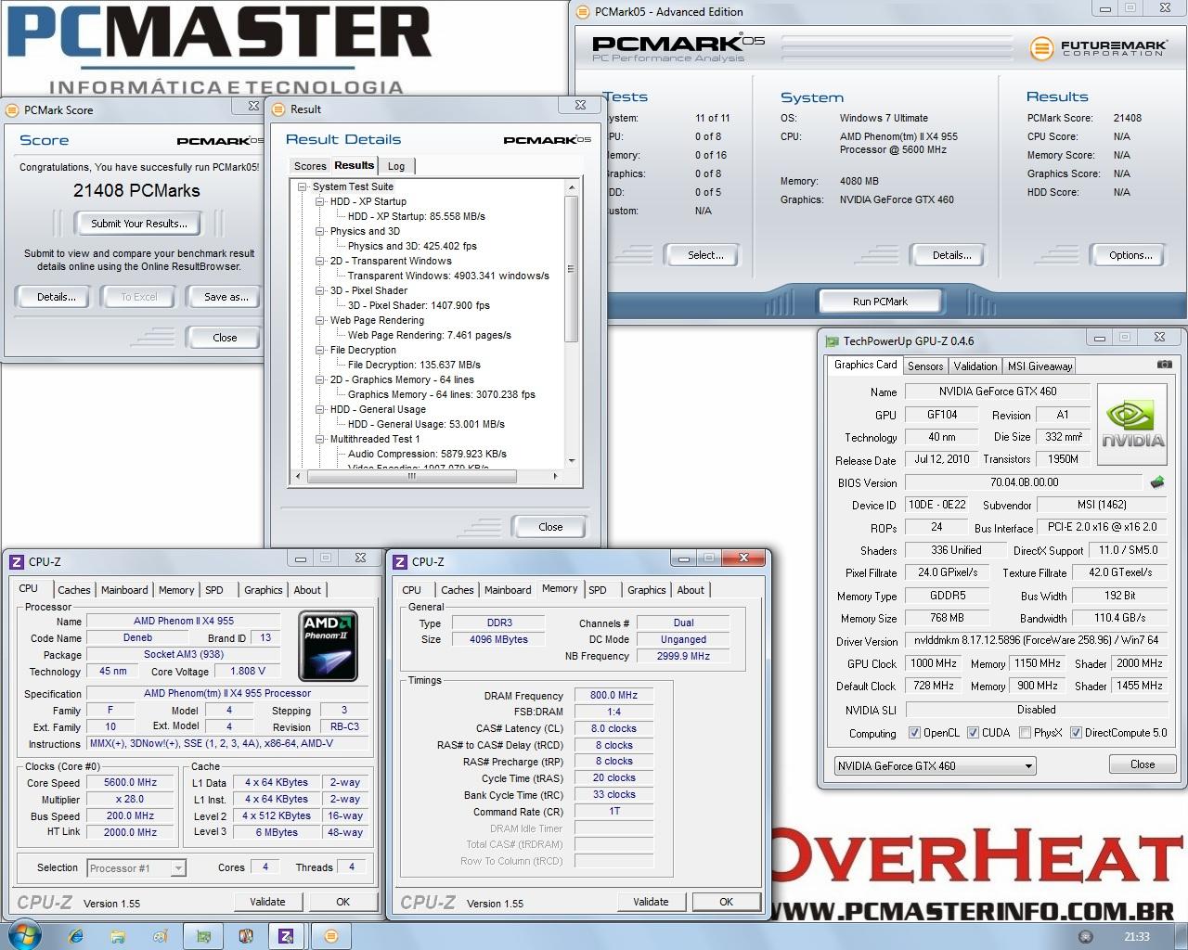Click the PCMark Score window title icon
Screen dimensions: 1188x950
coord(12,109)
